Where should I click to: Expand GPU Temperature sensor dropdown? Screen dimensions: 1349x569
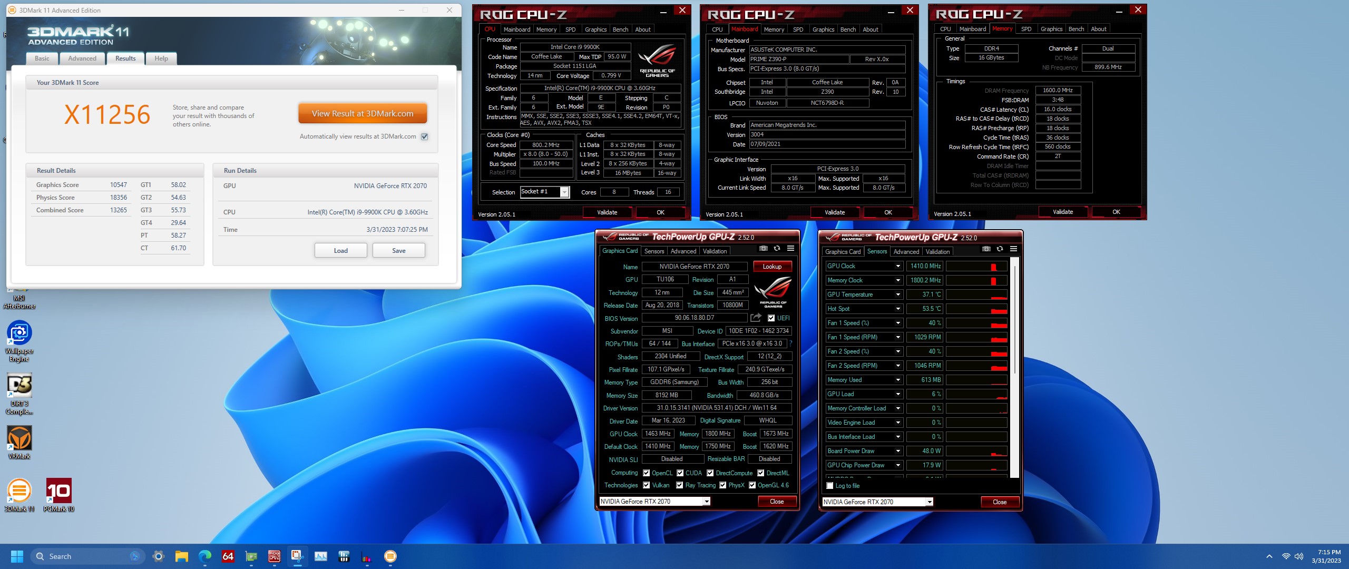pyautogui.click(x=898, y=295)
